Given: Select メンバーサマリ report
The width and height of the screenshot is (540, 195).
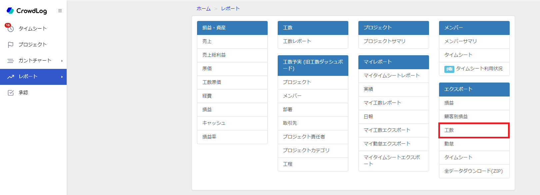Looking at the screenshot, I should [x=474, y=41].
